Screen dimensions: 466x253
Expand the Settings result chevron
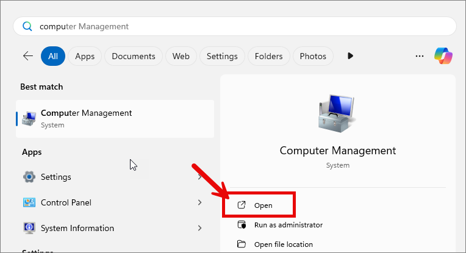[x=199, y=177]
